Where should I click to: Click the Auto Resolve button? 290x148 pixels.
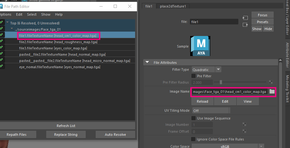tap(115, 135)
